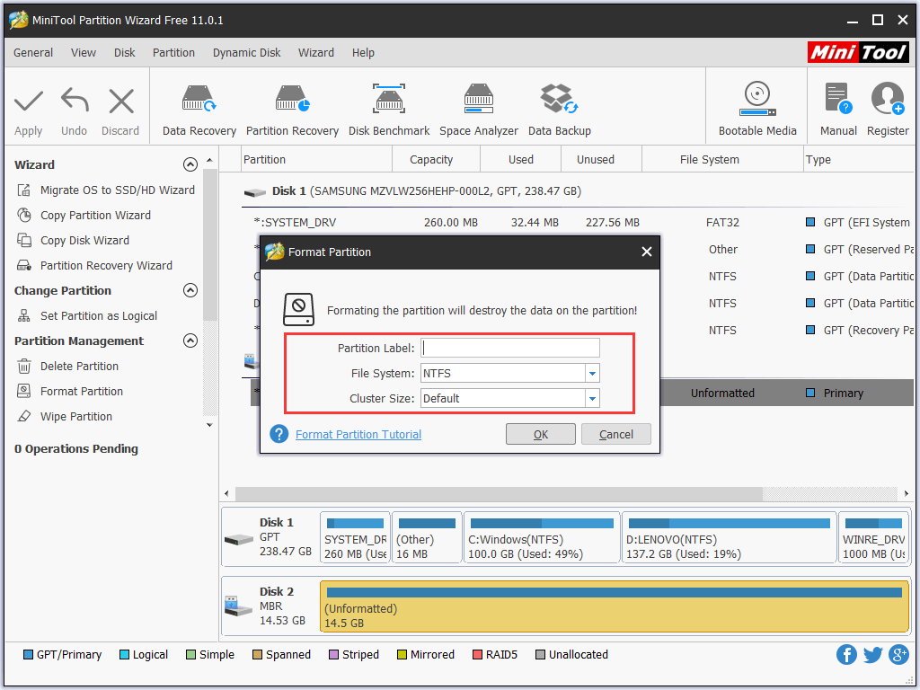Select the (Other) 16 MB partition block

427,538
